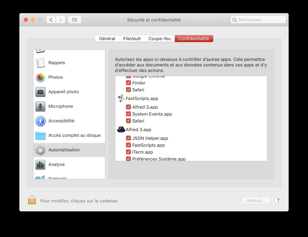308x237 pixels.
Task: Toggle the Finder checkbox
Action: click(128, 83)
